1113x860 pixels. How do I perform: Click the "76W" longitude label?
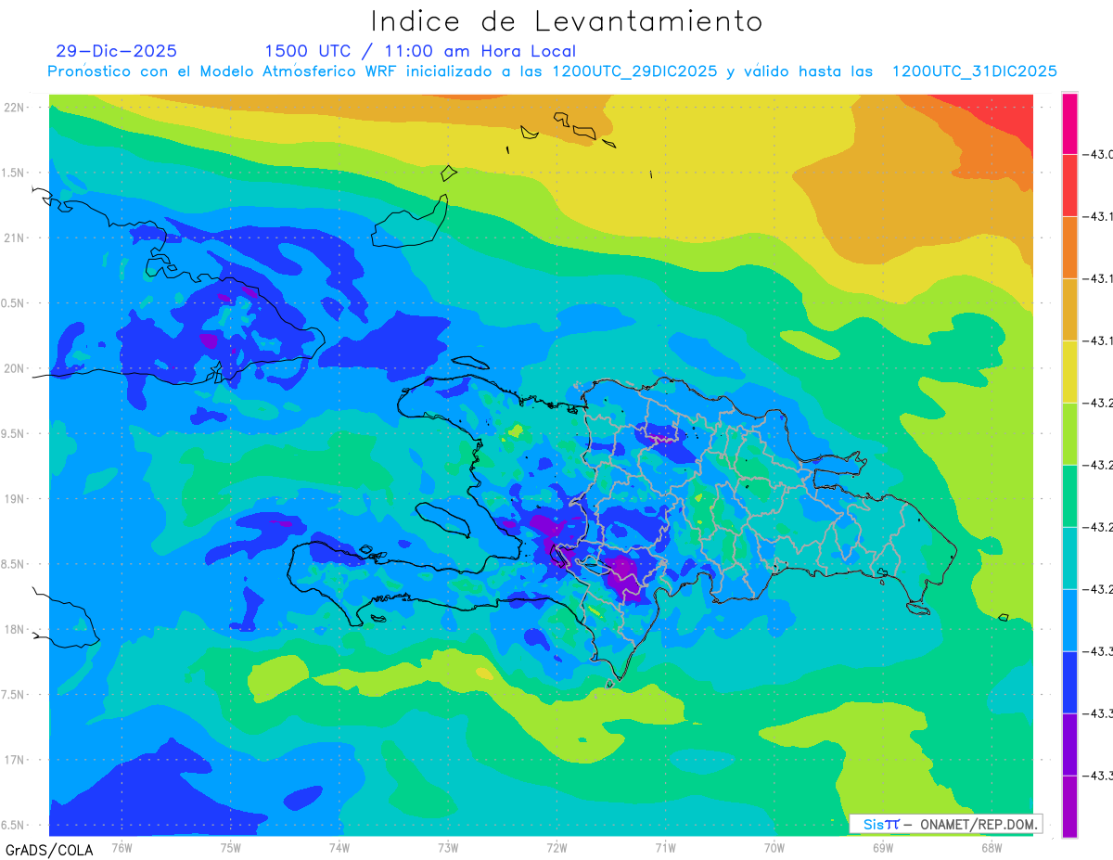point(122,847)
